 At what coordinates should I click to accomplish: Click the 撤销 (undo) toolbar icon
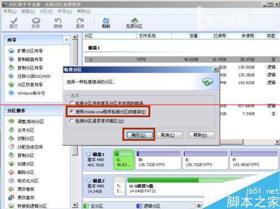pos(58,23)
